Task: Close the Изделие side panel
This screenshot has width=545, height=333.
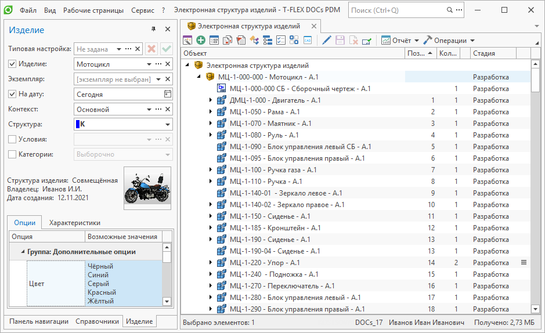Action: point(168,29)
